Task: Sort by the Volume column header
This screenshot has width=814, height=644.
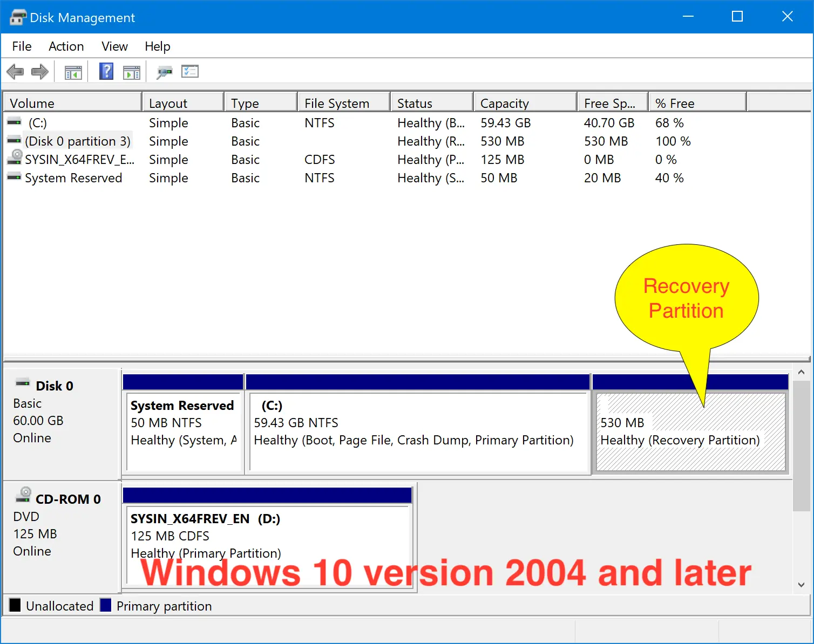Action: (72, 103)
